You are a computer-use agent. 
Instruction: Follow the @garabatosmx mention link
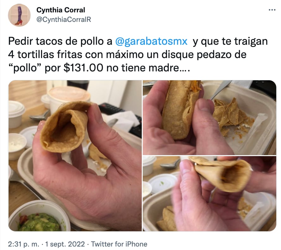151,41
